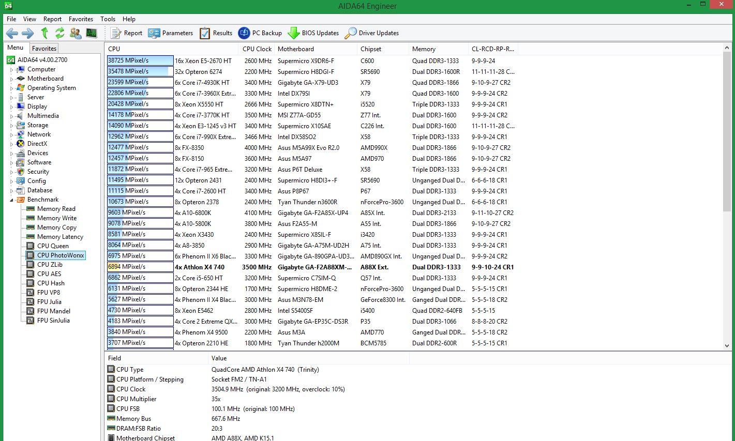Open the Tools menu
The height and width of the screenshot is (441, 735).
pyautogui.click(x=108, y=19)
